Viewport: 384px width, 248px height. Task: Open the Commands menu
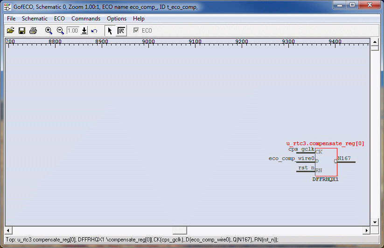[86, 19]
